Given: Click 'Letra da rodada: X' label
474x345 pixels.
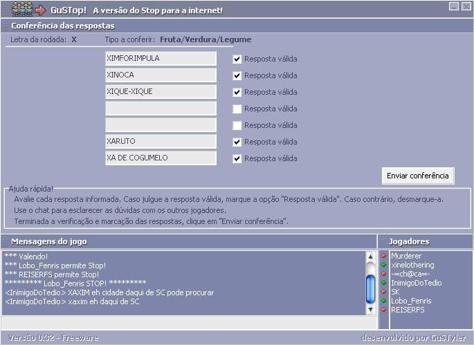Looking at the screenshot, I should pyautogui.click(x=43, y=39).
